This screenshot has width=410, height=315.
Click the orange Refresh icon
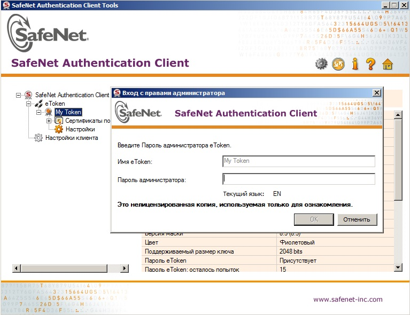pos(338,64)
